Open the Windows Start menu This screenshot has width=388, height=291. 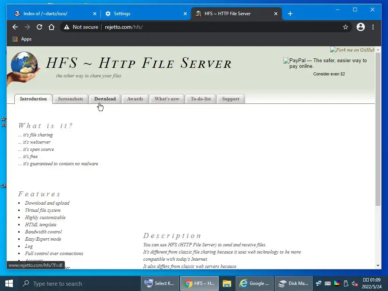9,283
